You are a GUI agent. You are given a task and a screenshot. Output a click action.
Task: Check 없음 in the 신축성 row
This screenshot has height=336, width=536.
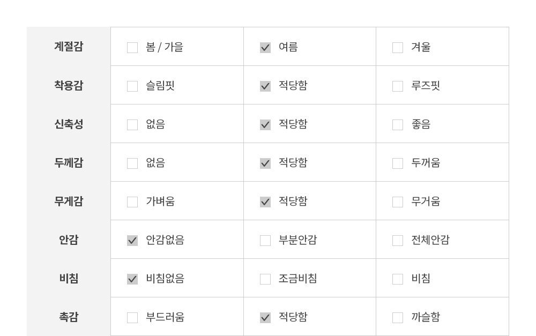point(132,125)
